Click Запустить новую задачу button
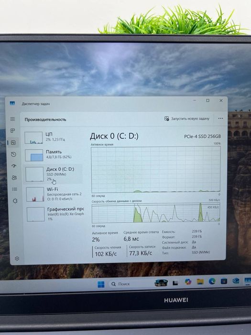 pyautogui.click(x=187, y=119)
